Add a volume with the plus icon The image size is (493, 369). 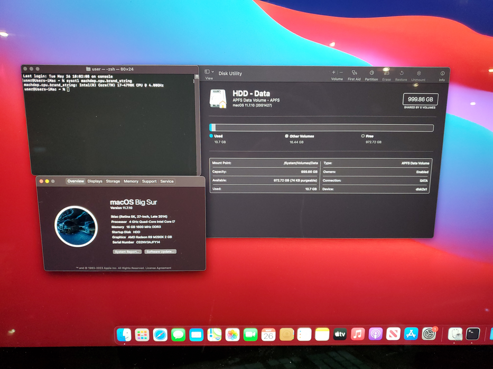[x=333, y=73]
